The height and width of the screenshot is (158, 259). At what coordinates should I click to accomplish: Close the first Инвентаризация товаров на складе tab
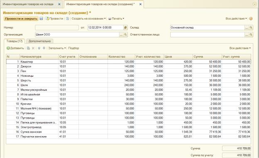pyautogui.click(x=59, y=4)
